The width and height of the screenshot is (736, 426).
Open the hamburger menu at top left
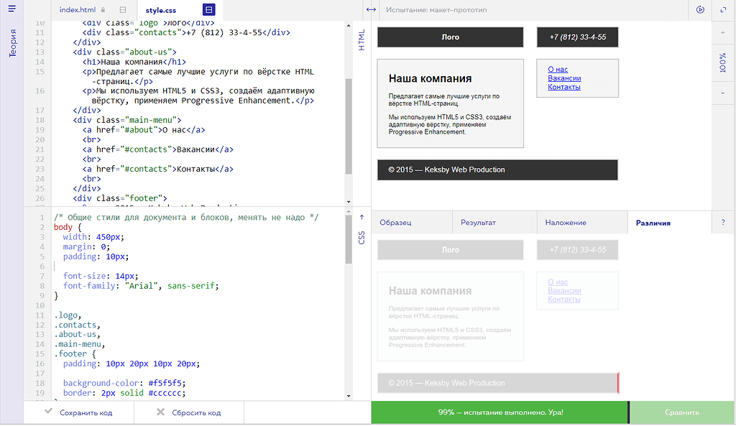coord(11,9)
